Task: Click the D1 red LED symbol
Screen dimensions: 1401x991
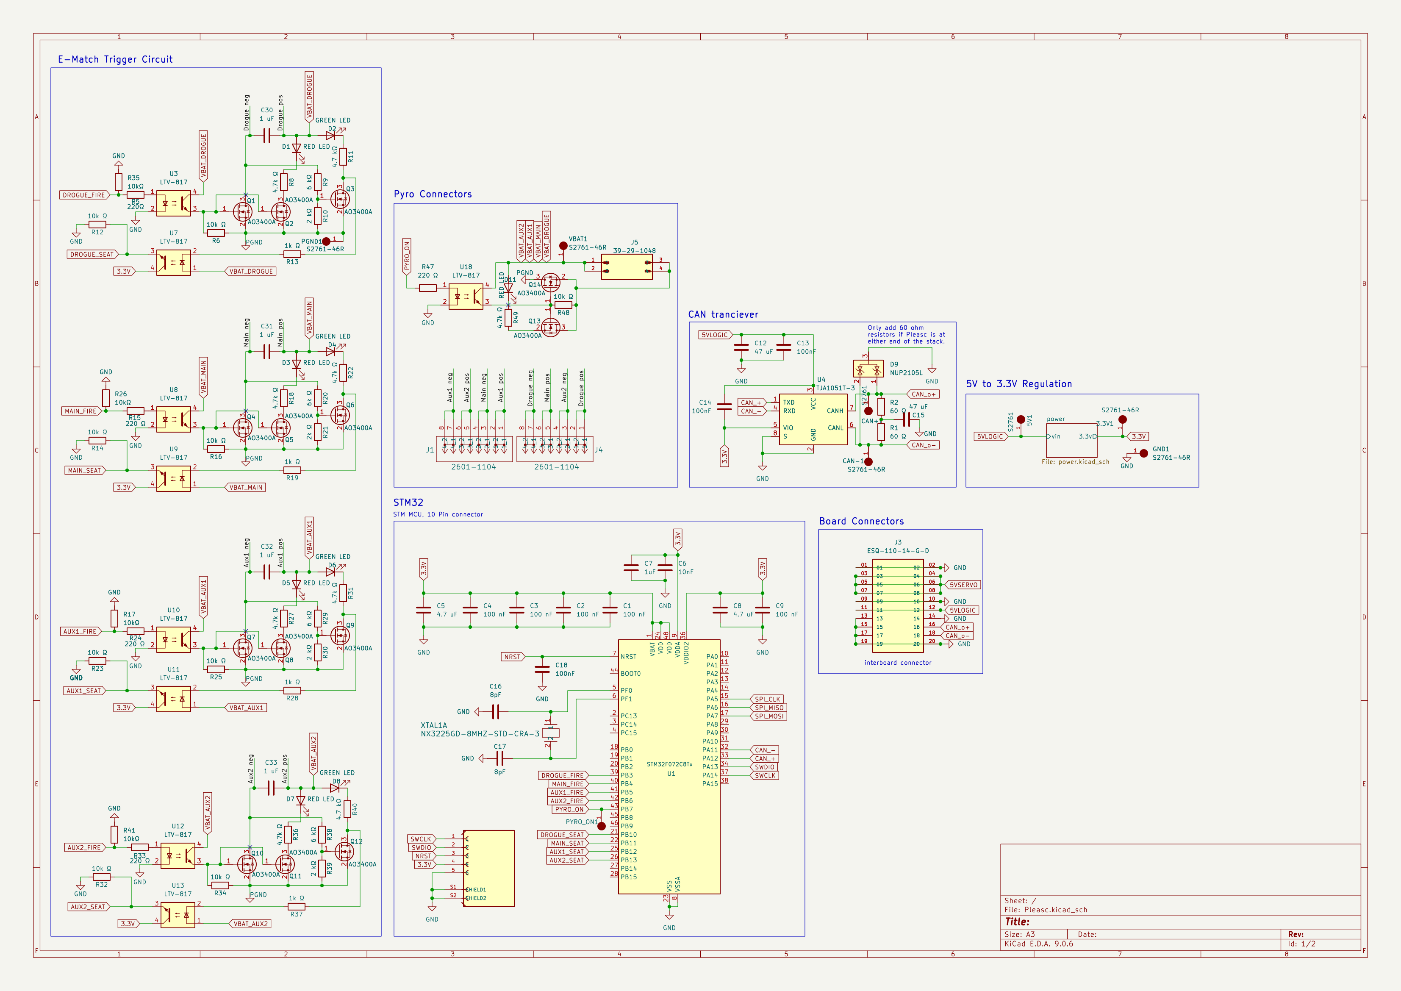Action: tap(297, 148)
